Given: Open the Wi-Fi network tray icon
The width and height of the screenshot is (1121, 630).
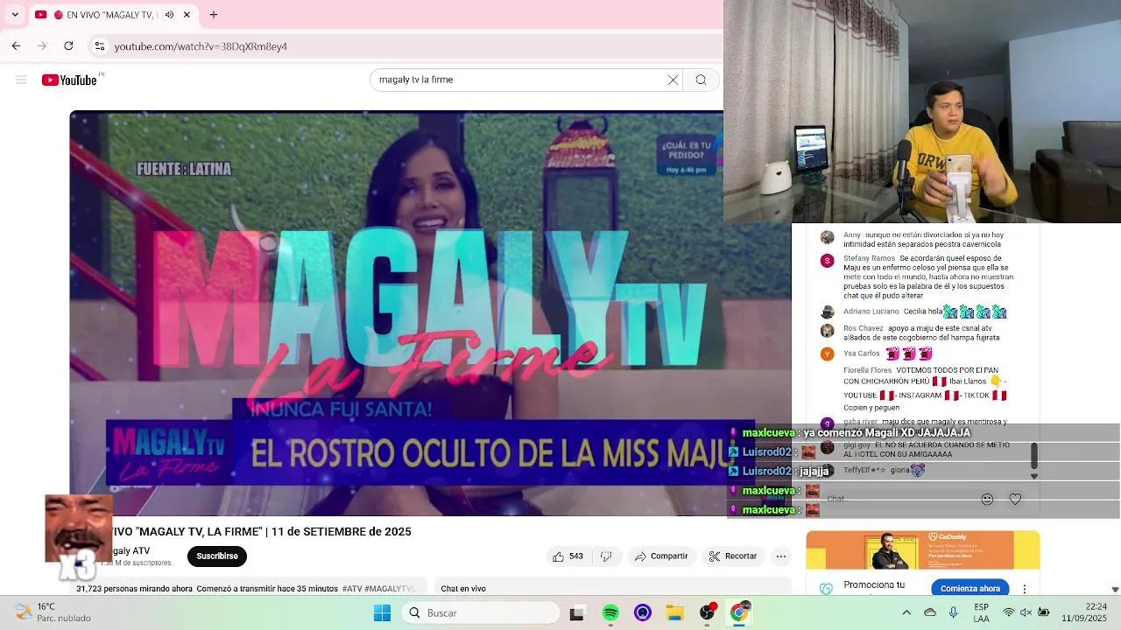Looking at the screenshot, I should coord(1008,612).
